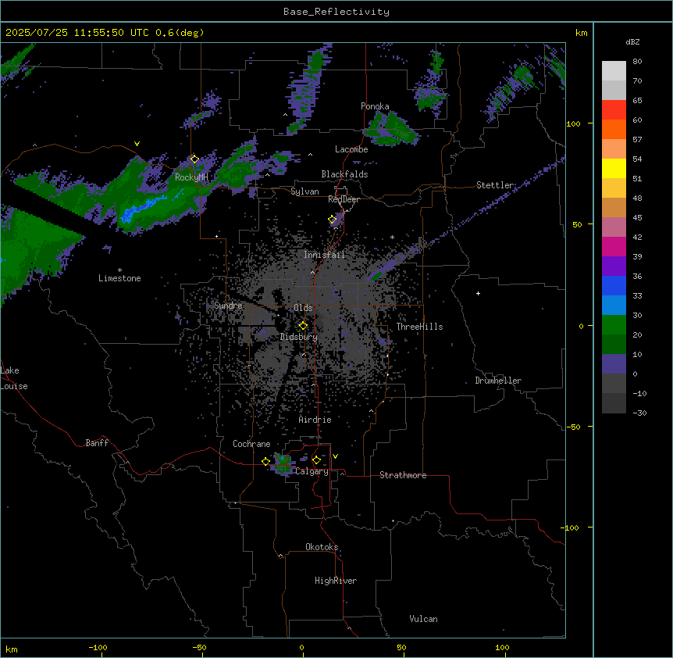Screen dimensions: 673x658
Task: Select the Drumheller label
Action: coord(498,381)
